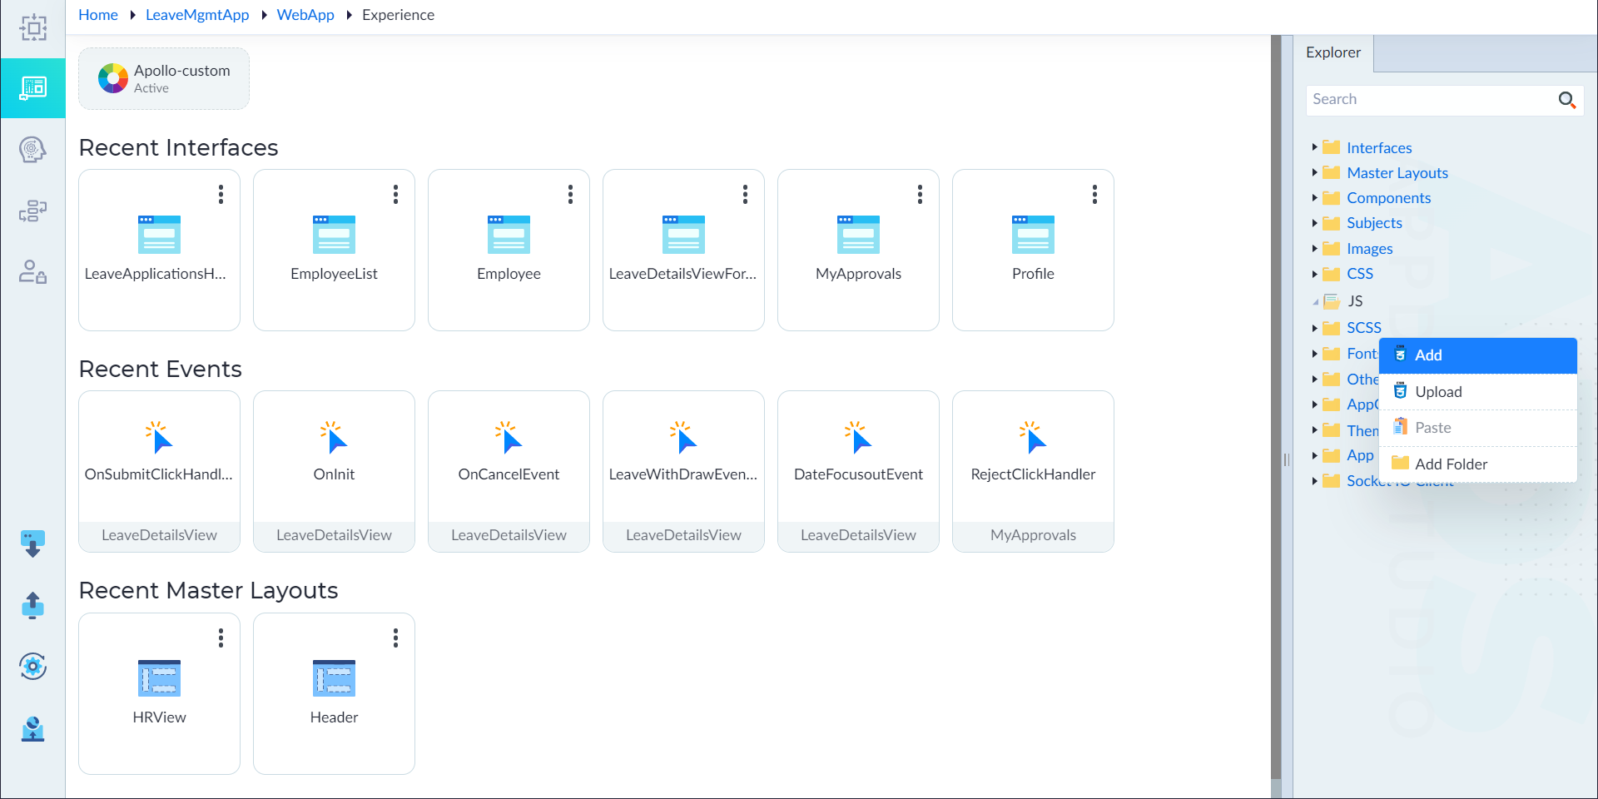Choose Add Folder in the context menu
This screenshot has width=1598, height=799.
1478,464
